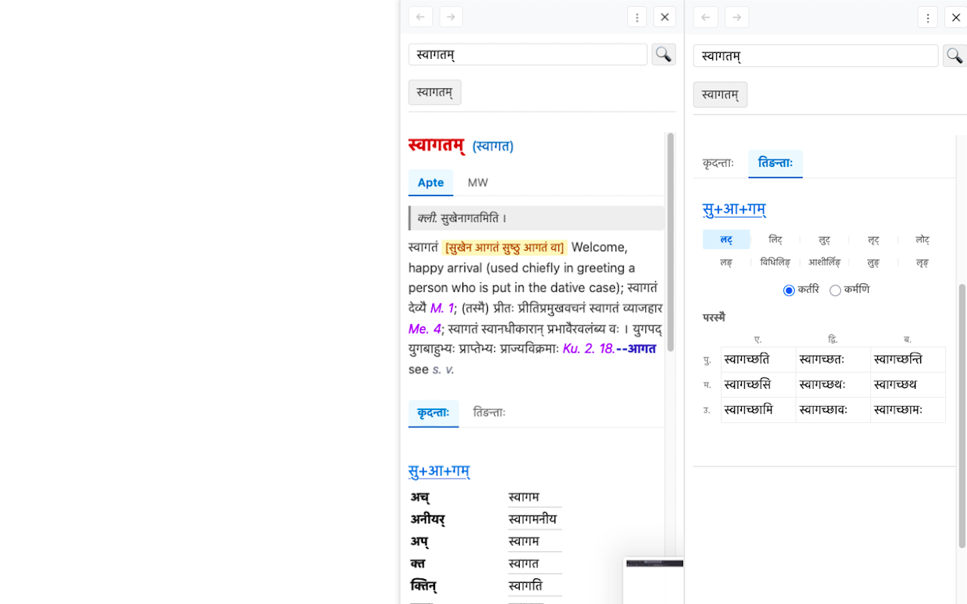Click the स्वागच्छतः verb form cell

[x=833, y=359]
